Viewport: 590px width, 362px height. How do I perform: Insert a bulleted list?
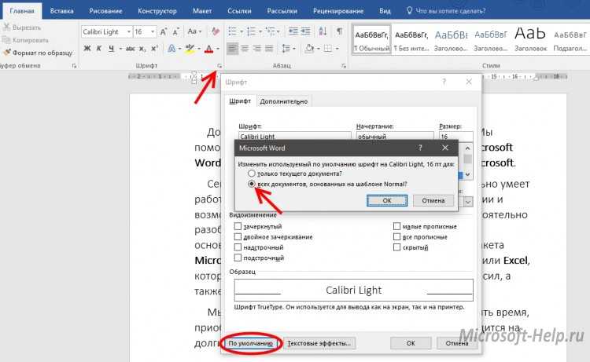click(x=233, y=31)
